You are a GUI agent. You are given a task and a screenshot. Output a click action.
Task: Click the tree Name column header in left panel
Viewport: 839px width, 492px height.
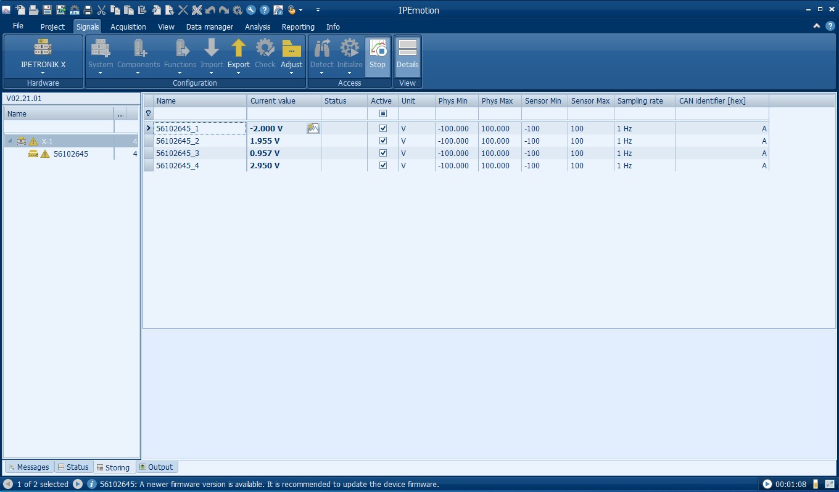pos(59,113)
